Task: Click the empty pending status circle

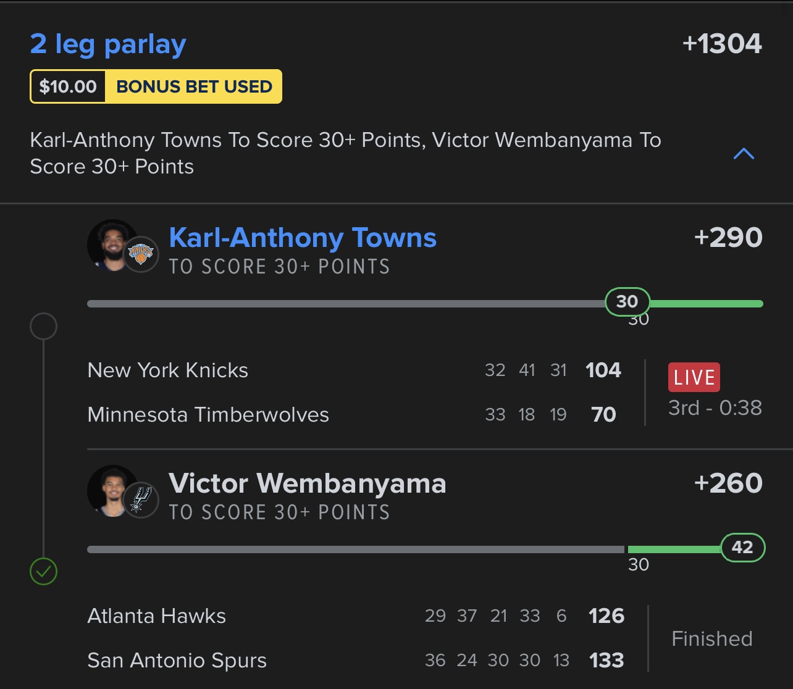Action: click(43, 326)
